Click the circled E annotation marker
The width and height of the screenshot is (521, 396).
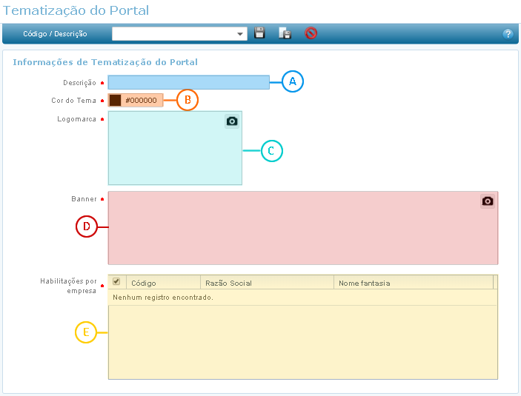[x=86, y=333]
